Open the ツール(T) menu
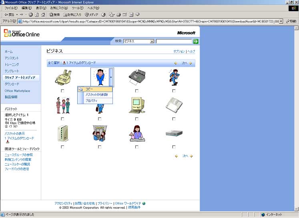299x218 pixels. [78, 8]
